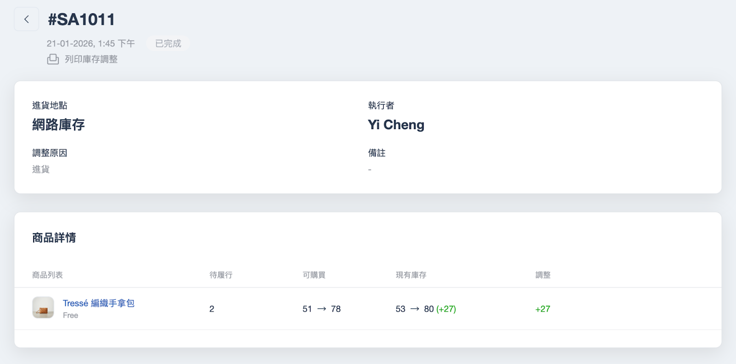Select the #SA1011 adjustment title

pos(81,19)
